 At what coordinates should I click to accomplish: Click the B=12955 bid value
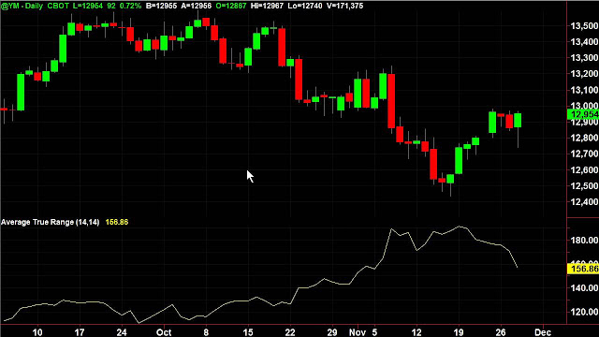(162, 7)
